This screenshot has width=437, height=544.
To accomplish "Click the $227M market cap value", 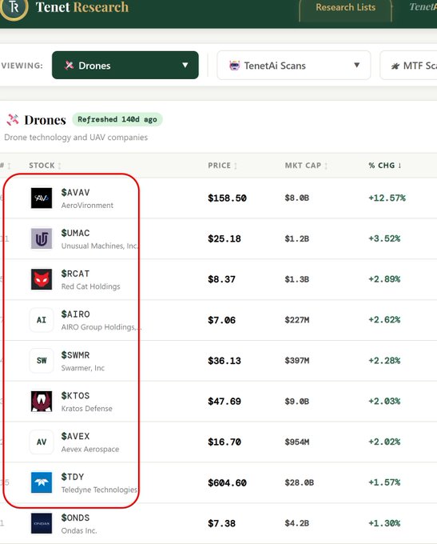I will tap(296, 320).
